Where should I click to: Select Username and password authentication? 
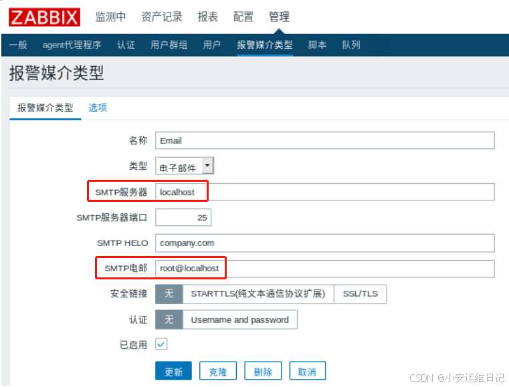(x=240, y=319)
